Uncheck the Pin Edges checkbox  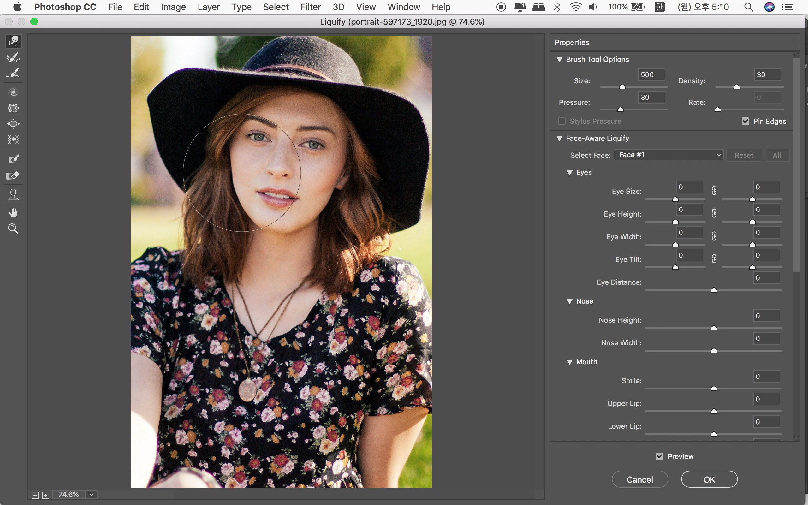[x=745, y=121]
